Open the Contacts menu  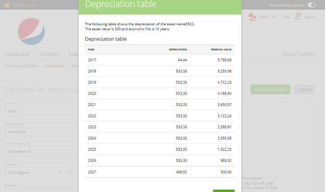(x=49, y=54)
